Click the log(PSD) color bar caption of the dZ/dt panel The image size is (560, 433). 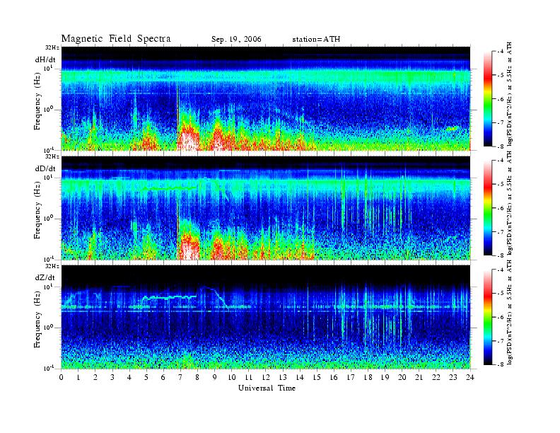[510, 313]
